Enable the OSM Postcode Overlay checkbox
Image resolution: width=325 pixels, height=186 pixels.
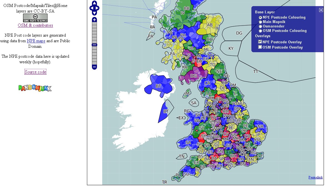(260, 47)
